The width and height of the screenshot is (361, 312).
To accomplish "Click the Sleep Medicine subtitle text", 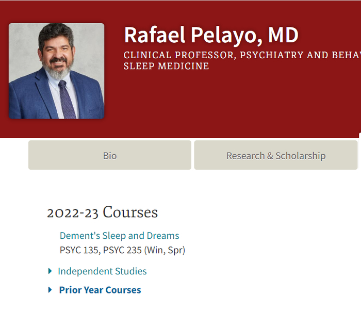I will (166, 66).
